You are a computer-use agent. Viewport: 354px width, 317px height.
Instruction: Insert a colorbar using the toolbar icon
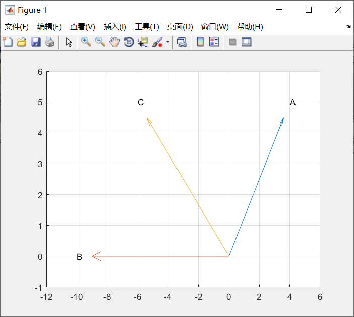click(x=200, y=42)
